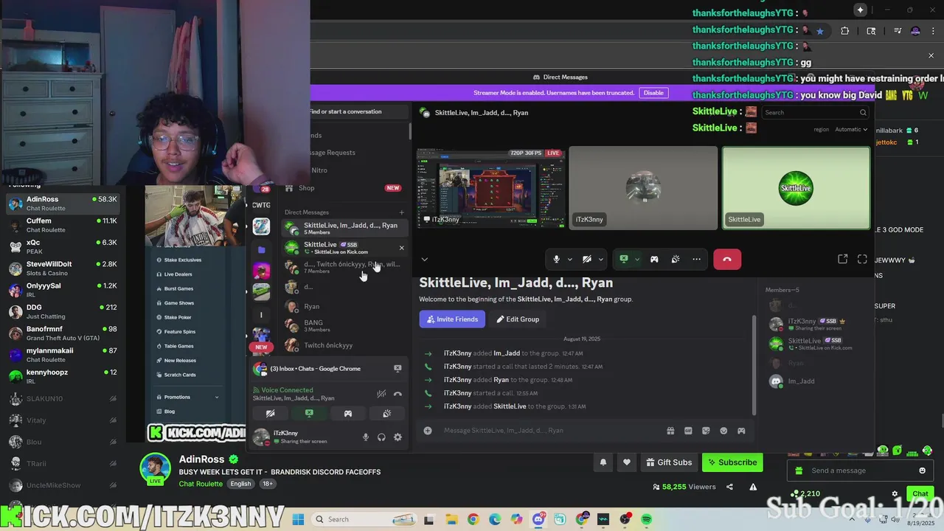This screenshot has width=944, height=531.
Task: Mute microphone in Discord call controls
Action: point(557,260)
